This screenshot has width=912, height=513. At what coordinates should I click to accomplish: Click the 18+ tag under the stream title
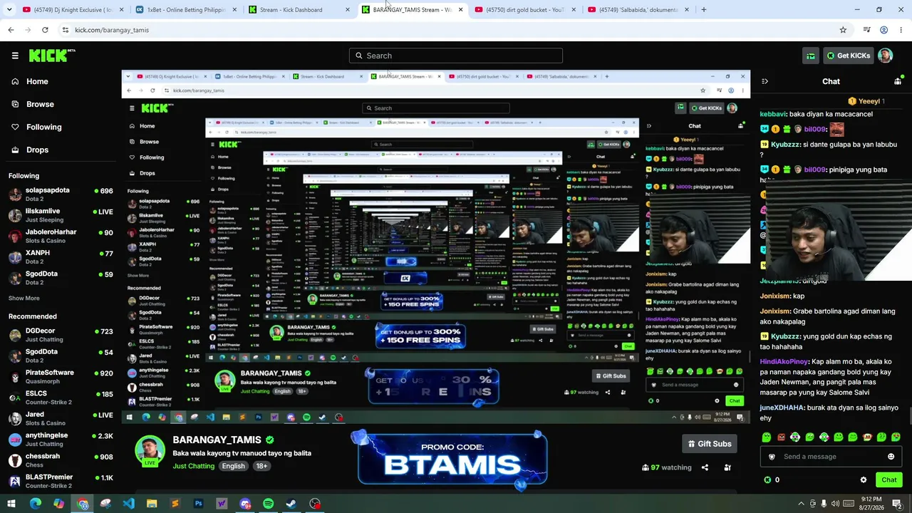261,466
